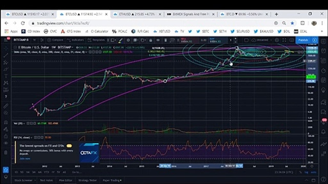Click the Vol (20) indicator label
This screenshot has width=328, height=184.
pyautogui.click(x=18, y=123)
